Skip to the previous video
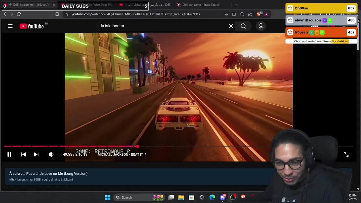Screen dimensions: 361x203 click(24, 154)
